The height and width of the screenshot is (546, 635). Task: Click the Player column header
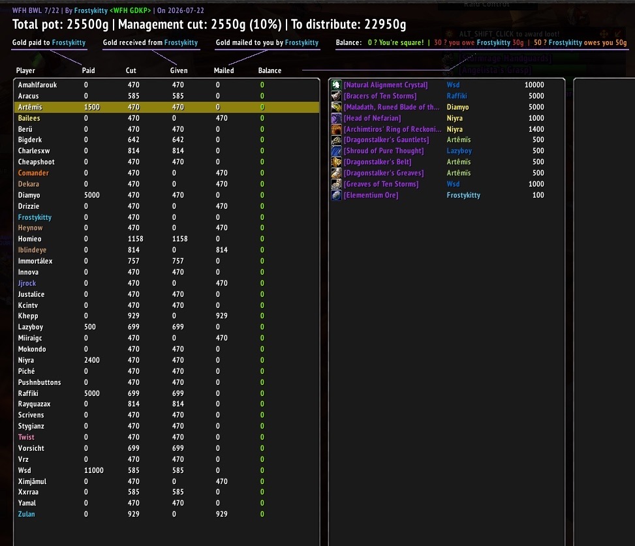click(x=25, y=70)
